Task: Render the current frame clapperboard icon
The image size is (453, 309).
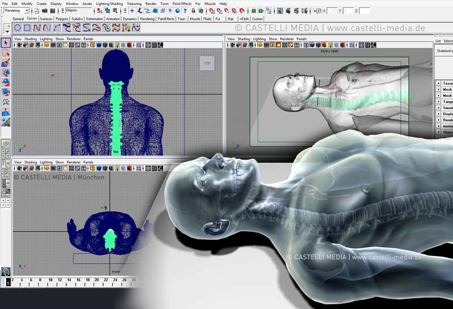Action: (288, 11)
